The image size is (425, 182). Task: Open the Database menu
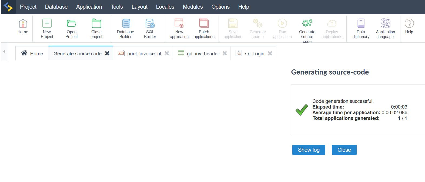56,7
